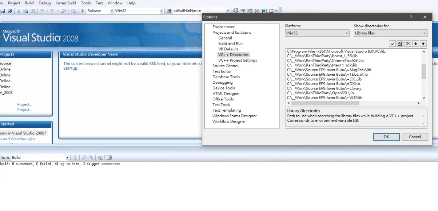Screen dimensions: 438x211
Task: Move the directory entry down with the down arrow
Action: pyautogui.click(x=415, y=44)
